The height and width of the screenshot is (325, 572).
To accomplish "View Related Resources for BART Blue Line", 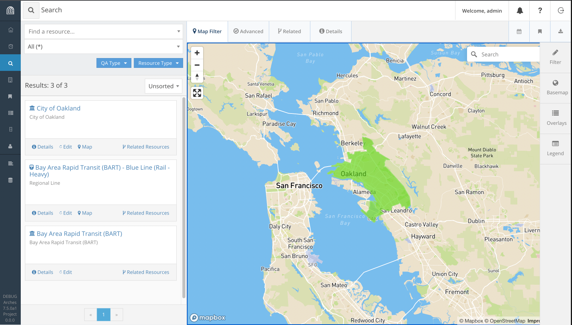I will (146, 213).
